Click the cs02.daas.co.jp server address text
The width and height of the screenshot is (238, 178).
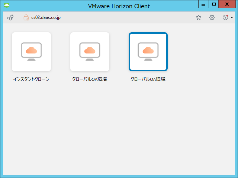pyautogui.click(x=46, y=17)
